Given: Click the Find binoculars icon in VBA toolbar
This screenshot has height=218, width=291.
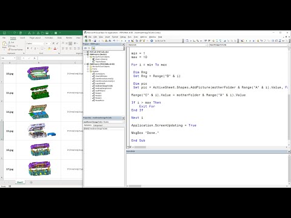Looking at the screenshot, I should click(110, 41).
